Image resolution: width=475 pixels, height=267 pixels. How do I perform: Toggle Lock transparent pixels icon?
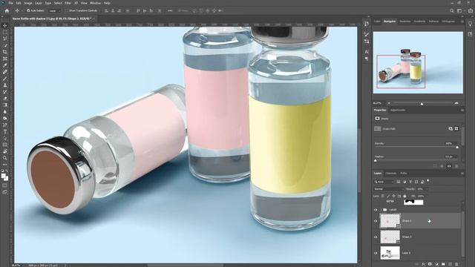tap(383, 196)
